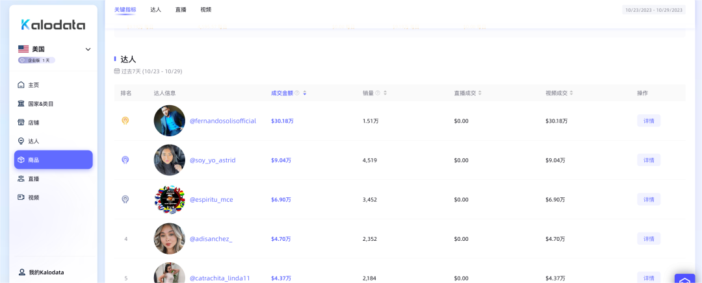Image resolution: width=702 pixels, height=283 pixels.
Task: Click the US flag icon
Action: click(x=23, y=49)
